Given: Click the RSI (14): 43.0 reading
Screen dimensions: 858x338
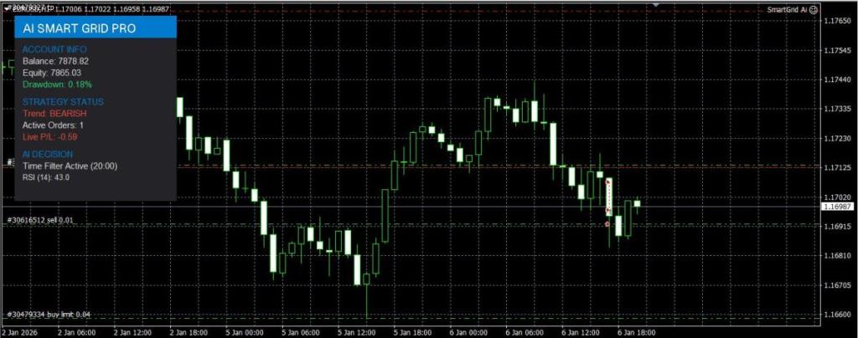Looking at the screenshot, I should pos(46,177).
